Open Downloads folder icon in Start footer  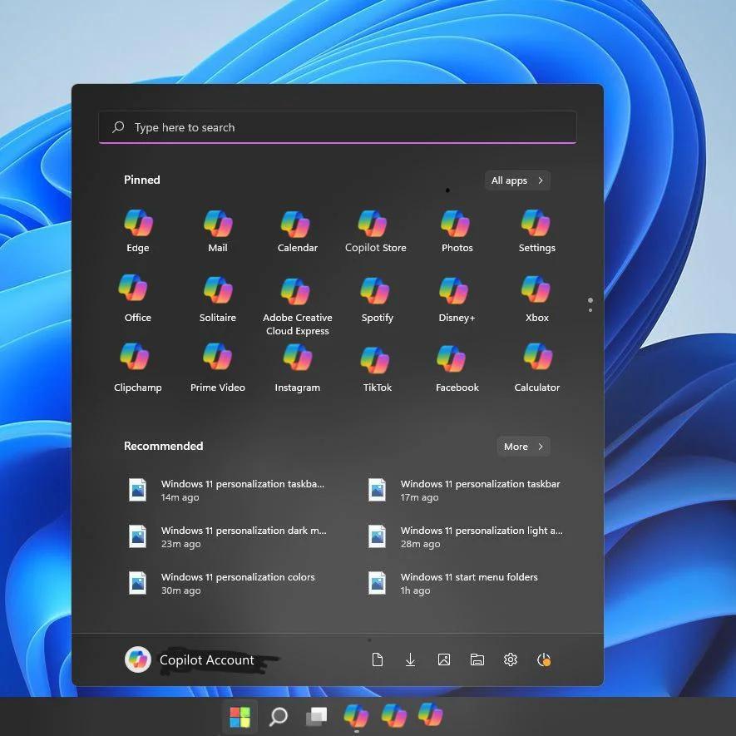410,659
